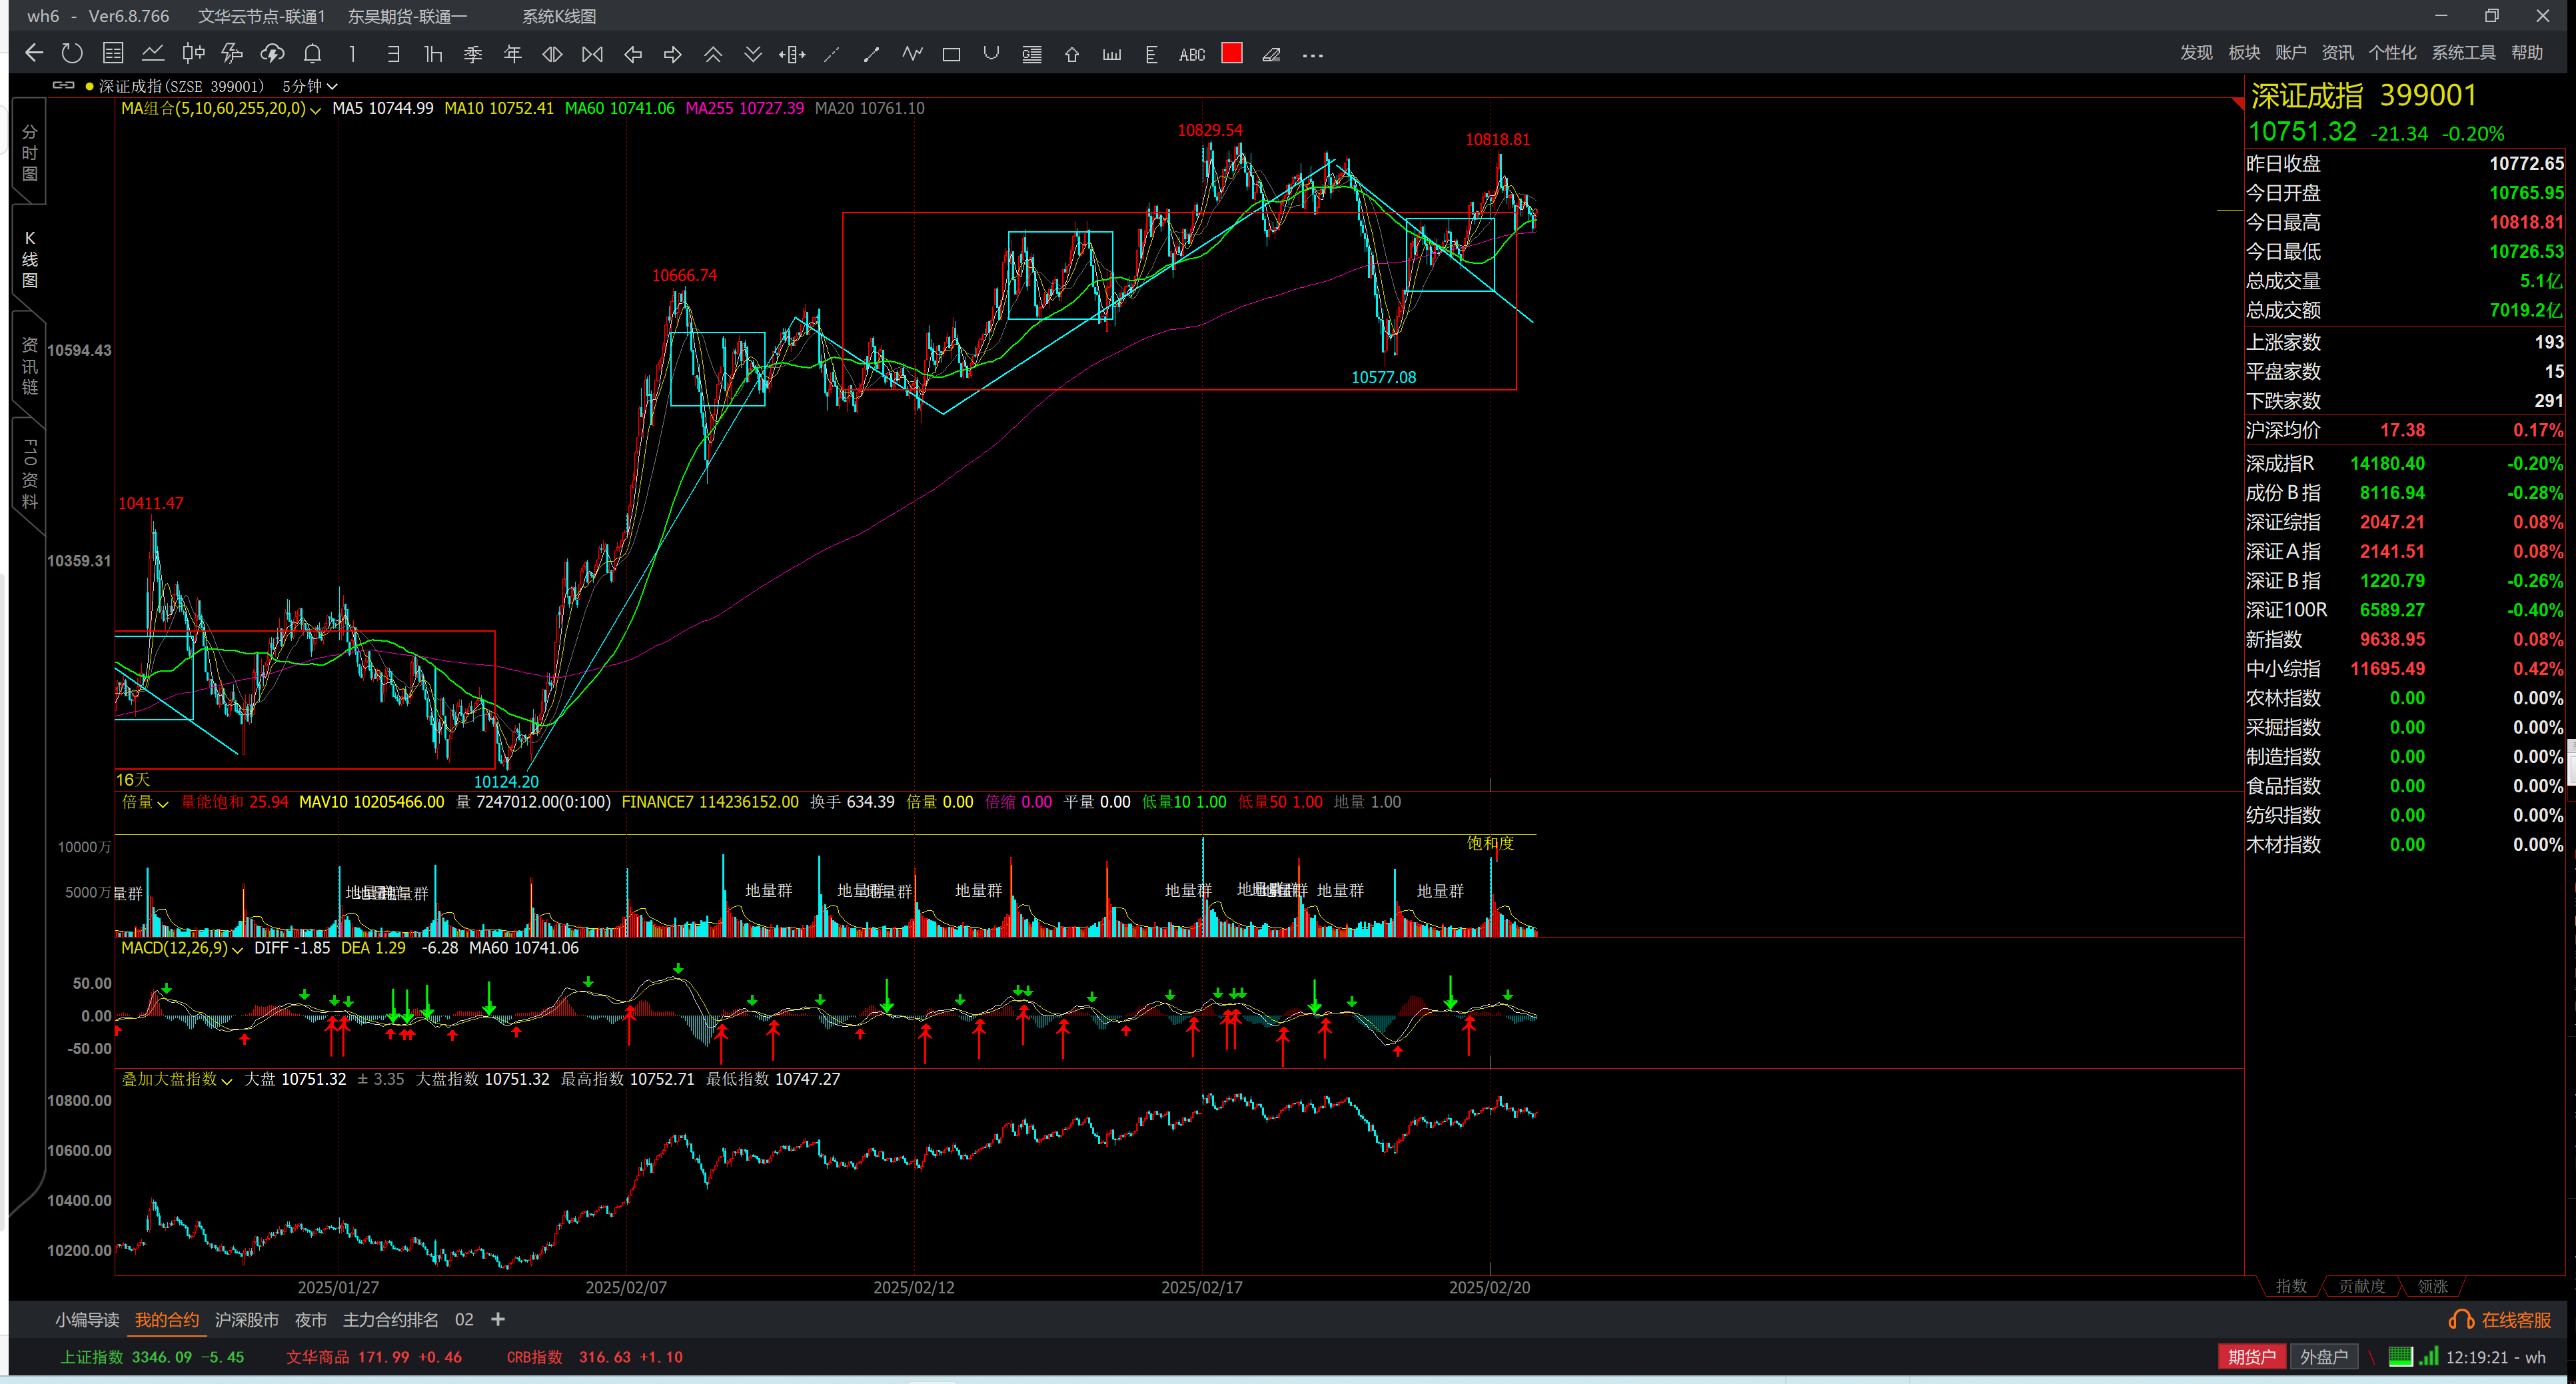Select the 主力合约排名 bottom tab

point(391,1320)
